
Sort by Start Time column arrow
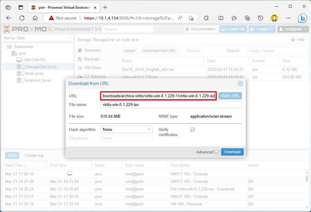[26, 165]
